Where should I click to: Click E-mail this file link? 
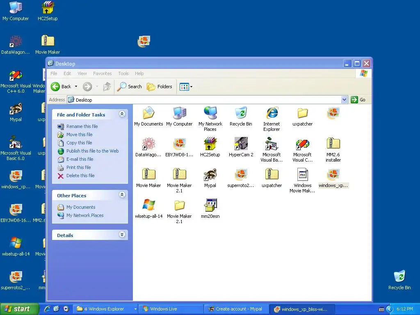click(80, 159)
